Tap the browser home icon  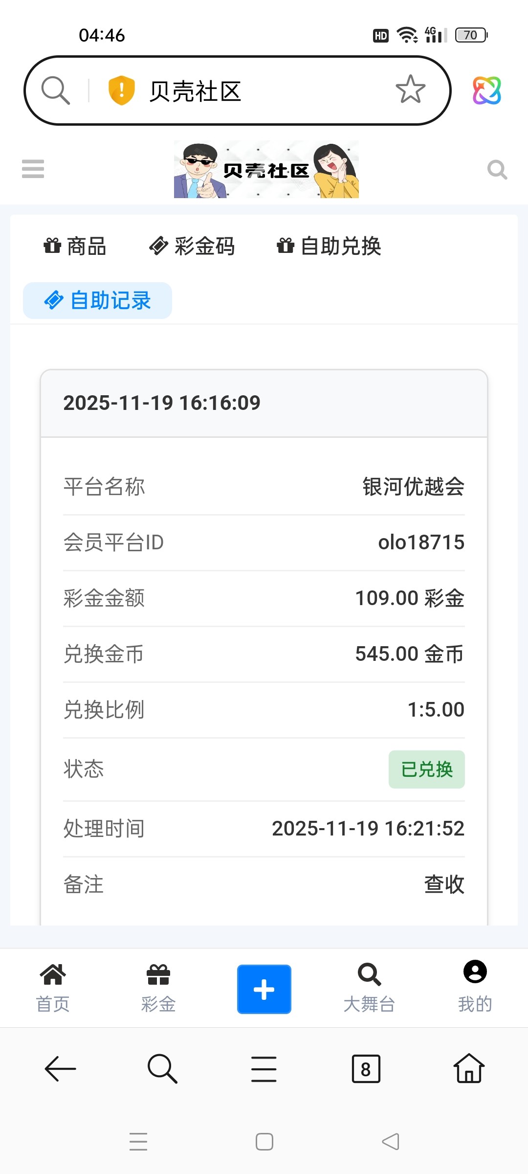point(469,1069)
